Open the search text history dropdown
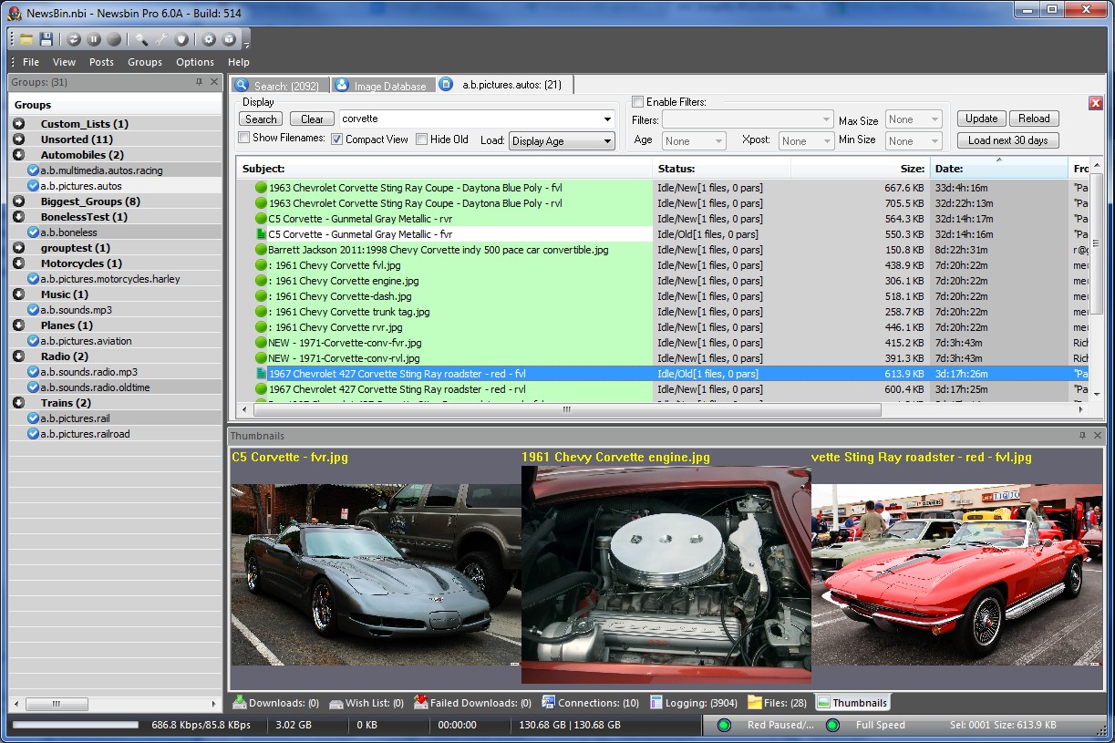 click(607, 119)
